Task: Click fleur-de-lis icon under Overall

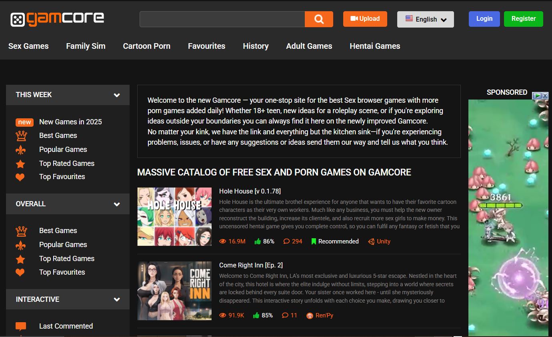Action: coord(20,245)
